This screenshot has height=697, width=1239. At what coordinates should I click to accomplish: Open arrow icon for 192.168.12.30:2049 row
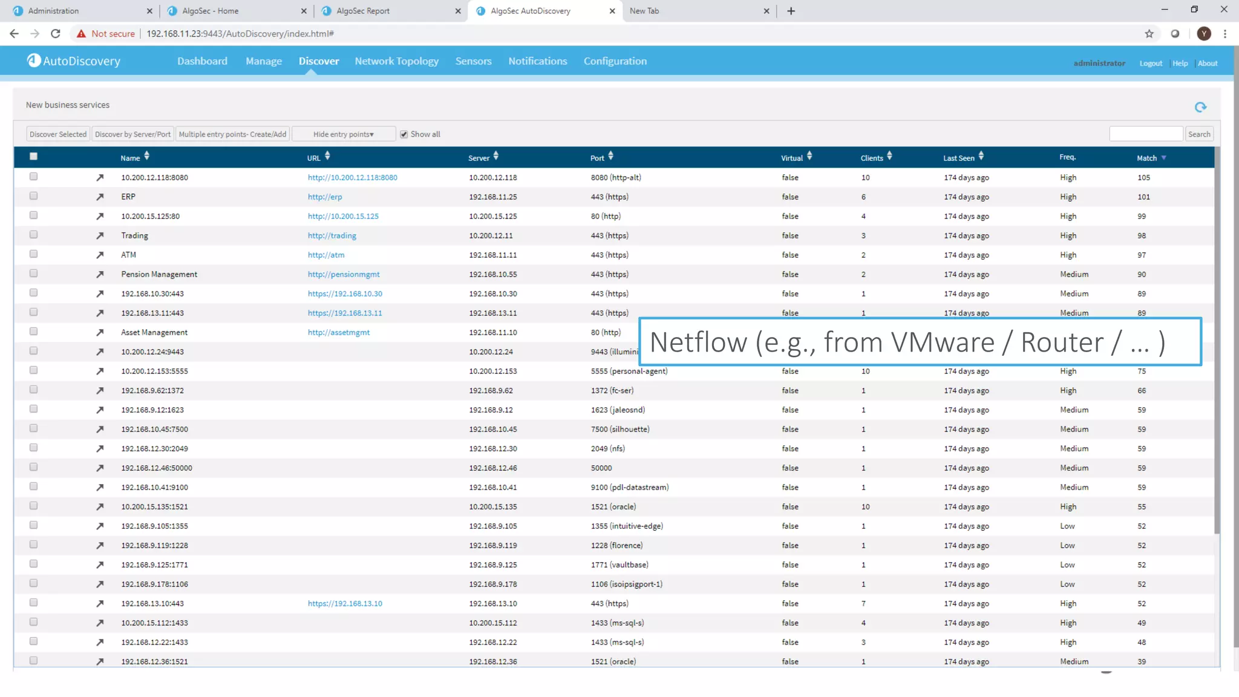[100, 448]
